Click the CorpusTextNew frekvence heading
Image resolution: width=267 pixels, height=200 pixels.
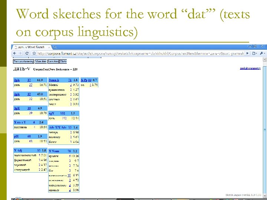coord(55,69)
